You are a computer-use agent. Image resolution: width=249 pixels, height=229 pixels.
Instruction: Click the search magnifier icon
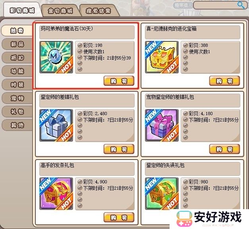click(241, 5)
